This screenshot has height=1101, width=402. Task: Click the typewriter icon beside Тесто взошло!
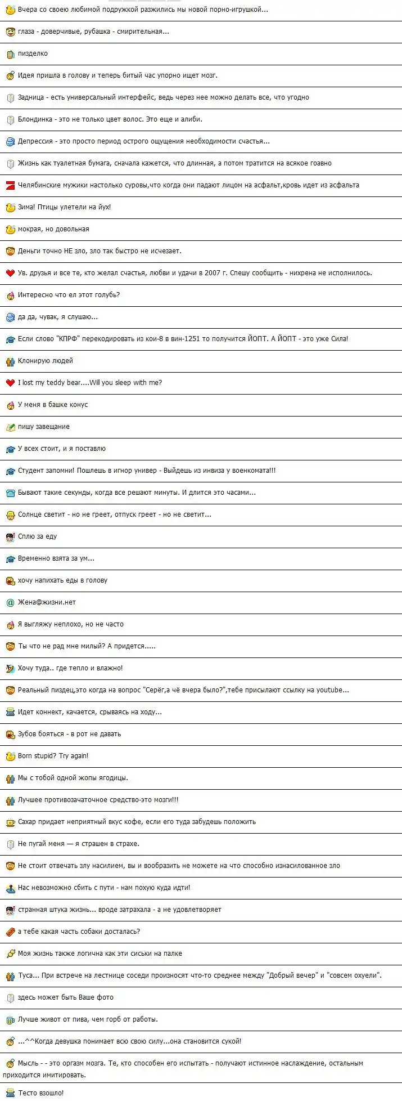[x=10, y=1093]
